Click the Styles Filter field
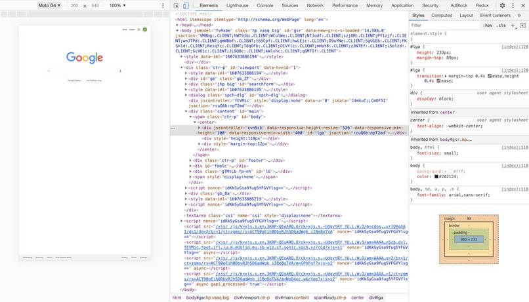 pyautogui.click(x=444, y=26)
